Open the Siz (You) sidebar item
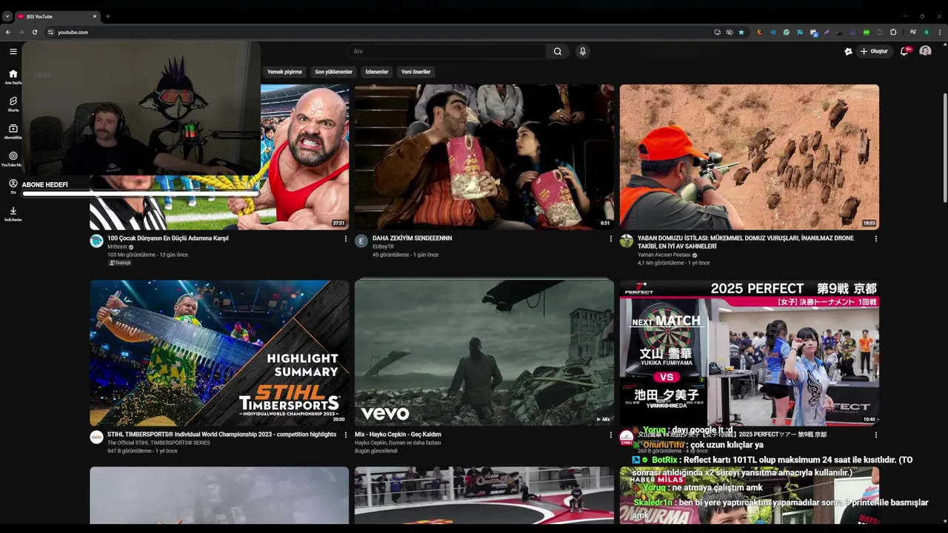This screenshot has width=948, height=533. pyautogui.click(x=13, y=186)
